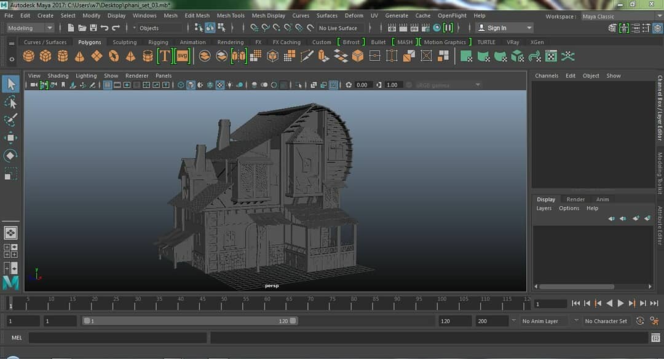Enable the resolution gate toggle in viewport
664x359 pixels.
127,85
